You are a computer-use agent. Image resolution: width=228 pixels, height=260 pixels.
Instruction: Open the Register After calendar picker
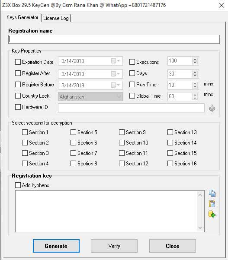[116, 74]
